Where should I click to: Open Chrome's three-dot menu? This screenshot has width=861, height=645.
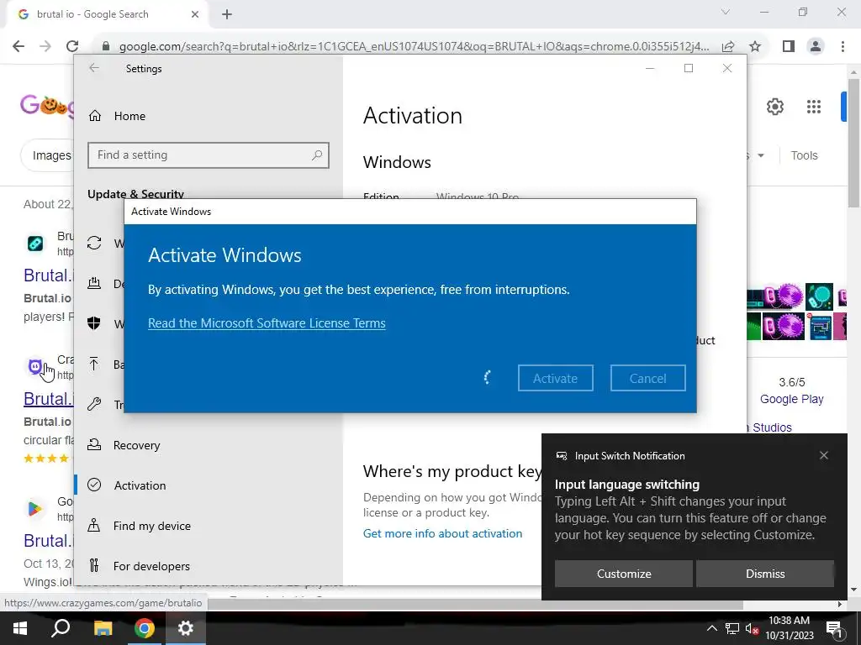843,47
